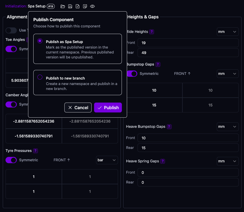This screenshot has height=212, width=244.
Task: Click the Front Ride Heights input field
Action: coord(188,43)
